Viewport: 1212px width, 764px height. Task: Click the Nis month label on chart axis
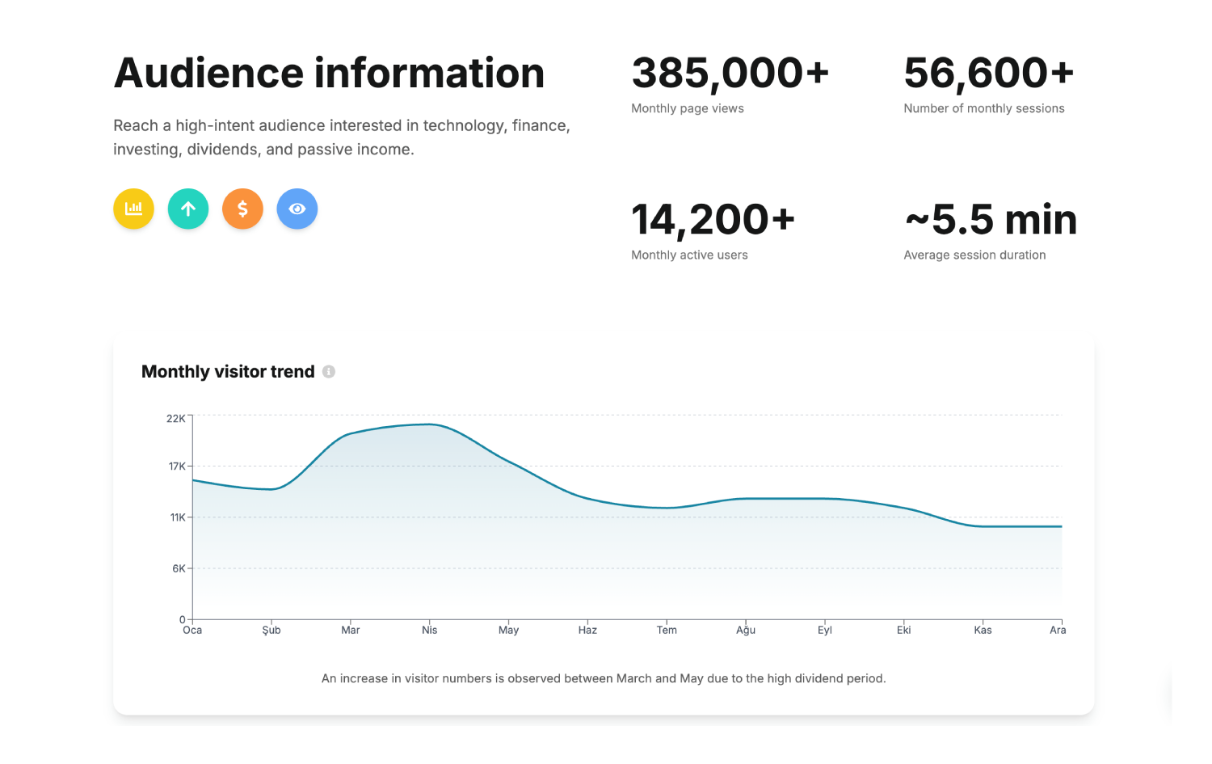coord(429,630)
